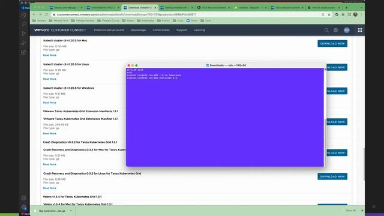
Task: Open the Linux bookmarks folder
Action: click(x=178, y=20)
